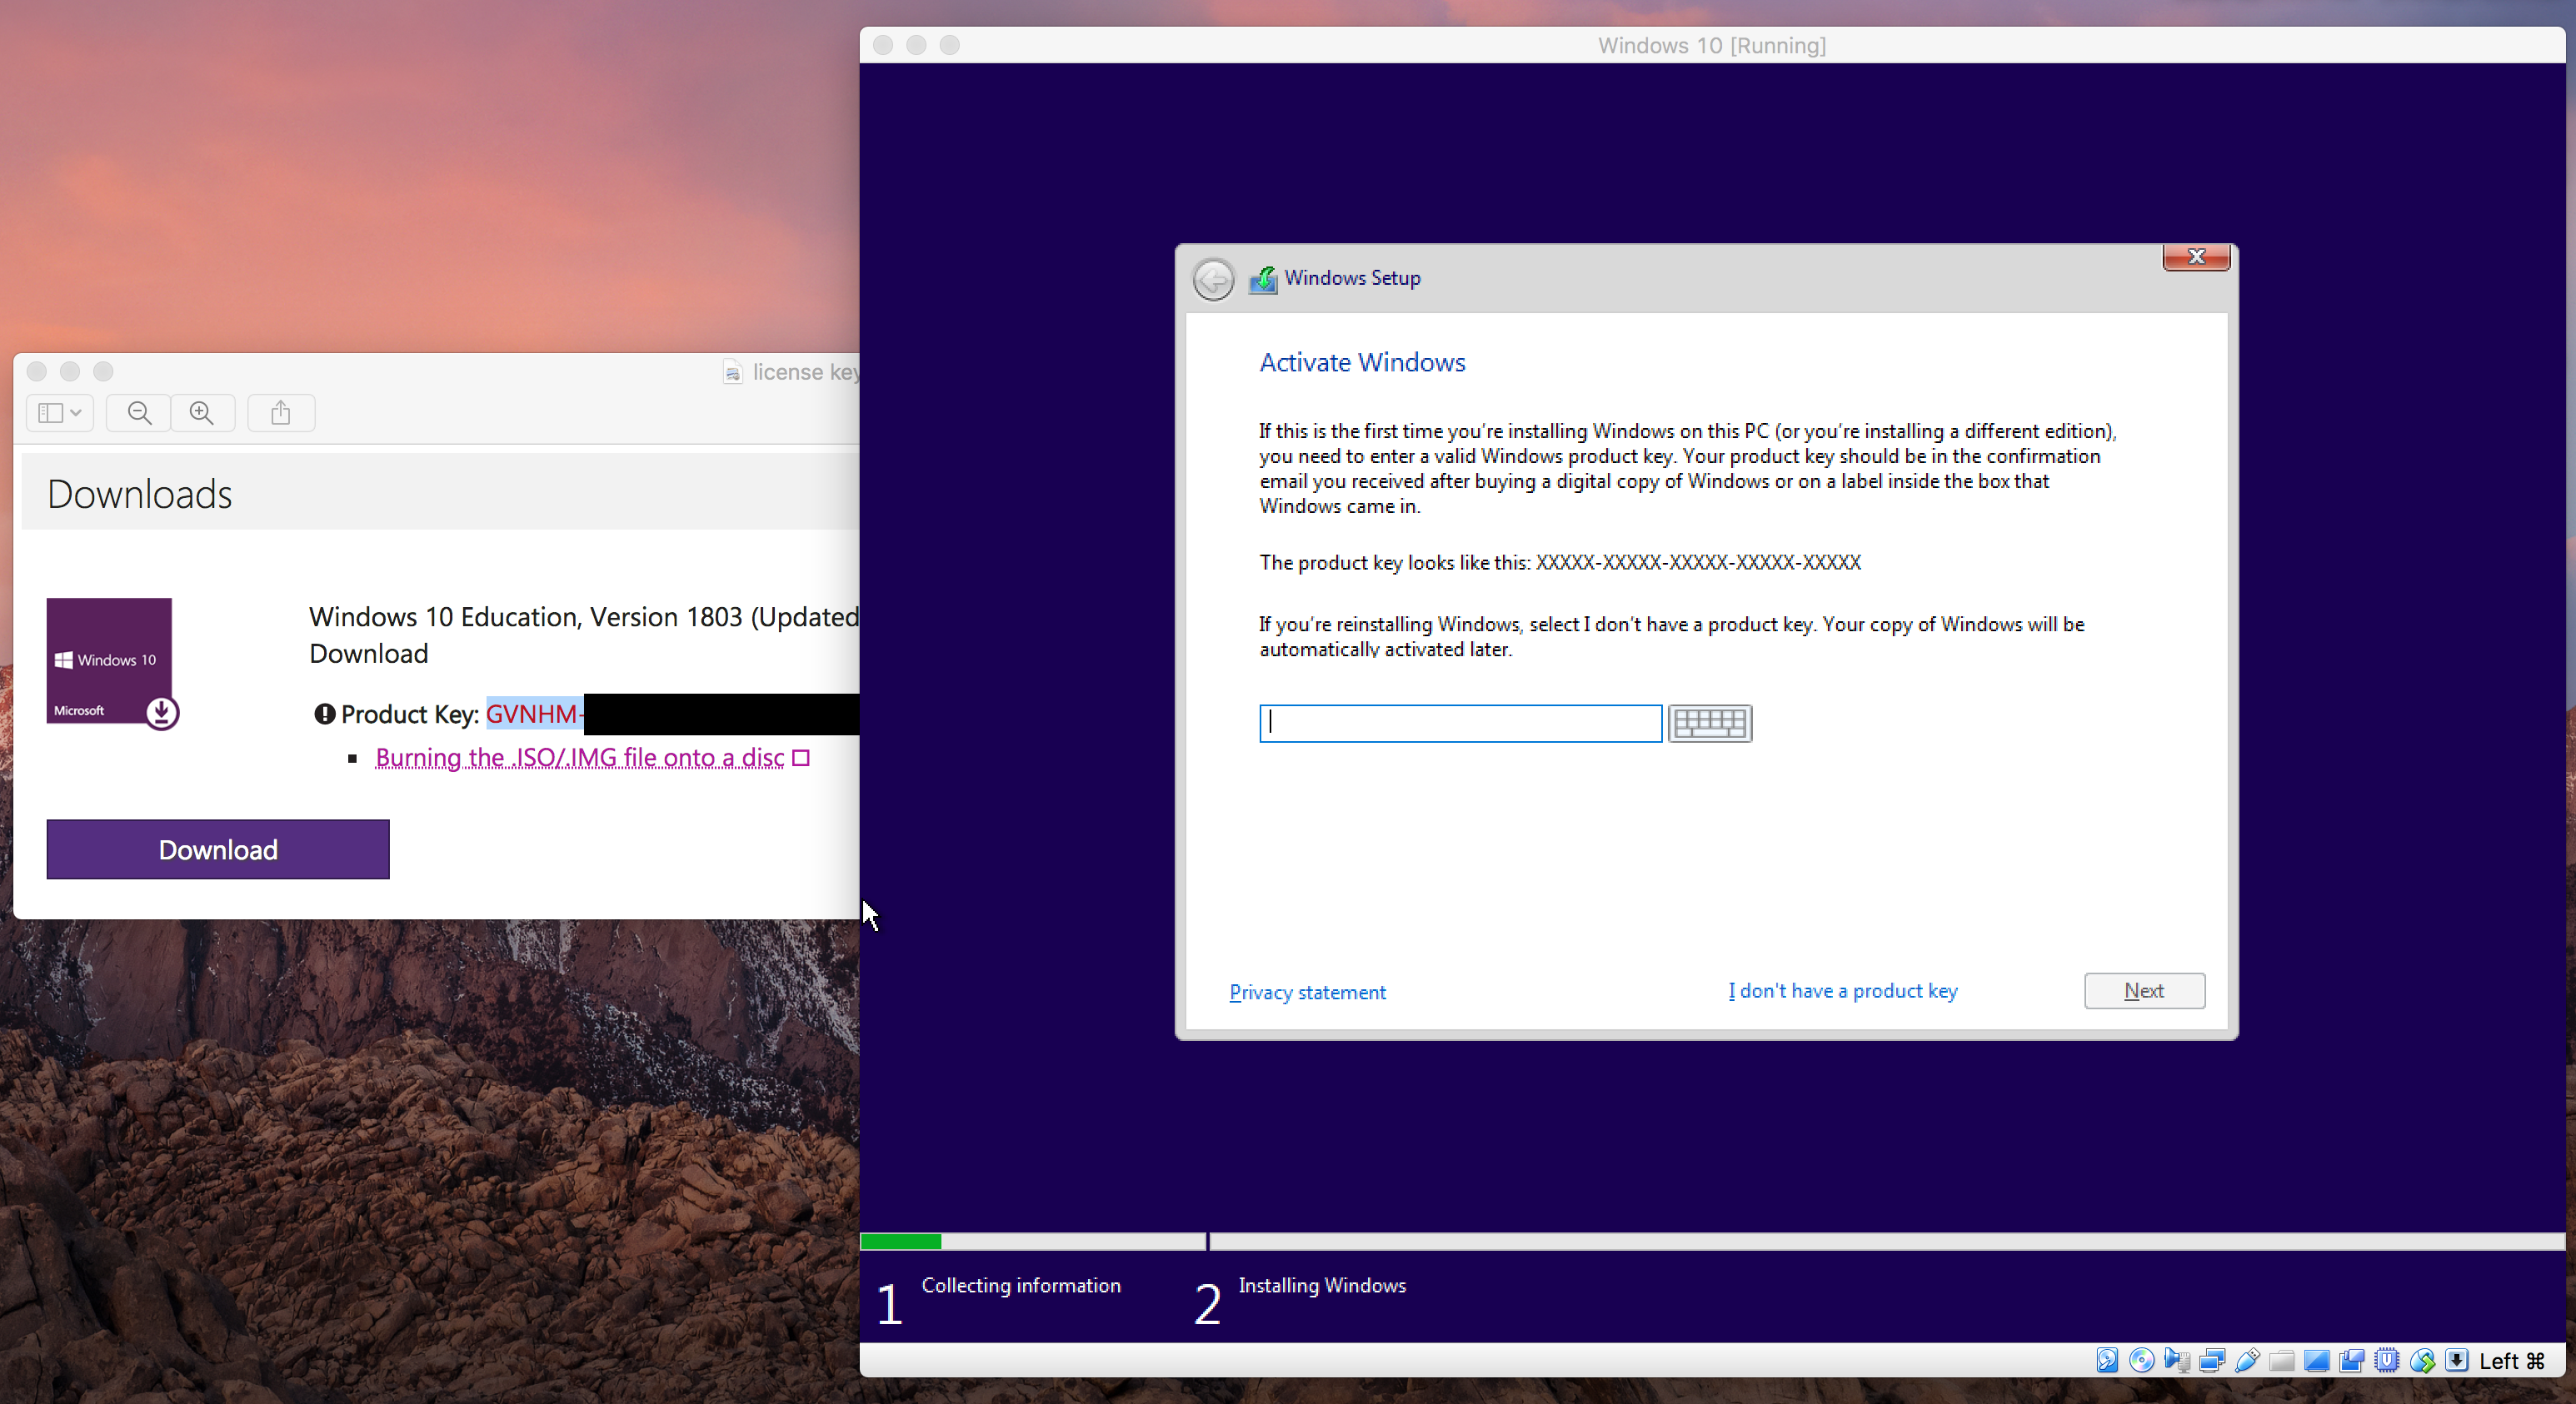The width and height of the screenshot is (2576, 1404).
Task: Open 'Burning the ISO/IMG file onto a disc' link
Action: pos(580,758)
